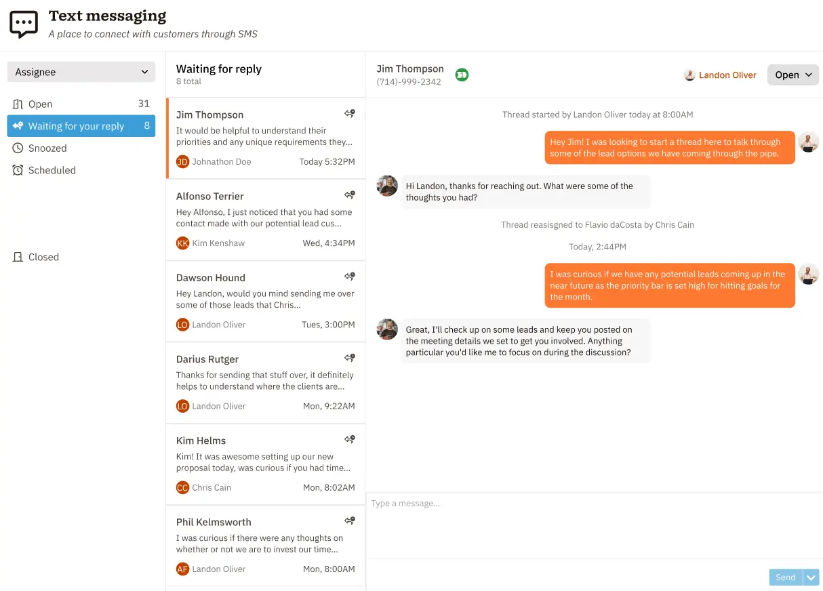Expand the Assignee dropdown
The width and height of the screenshot is (823, 591).
click(x=81, y=72)
